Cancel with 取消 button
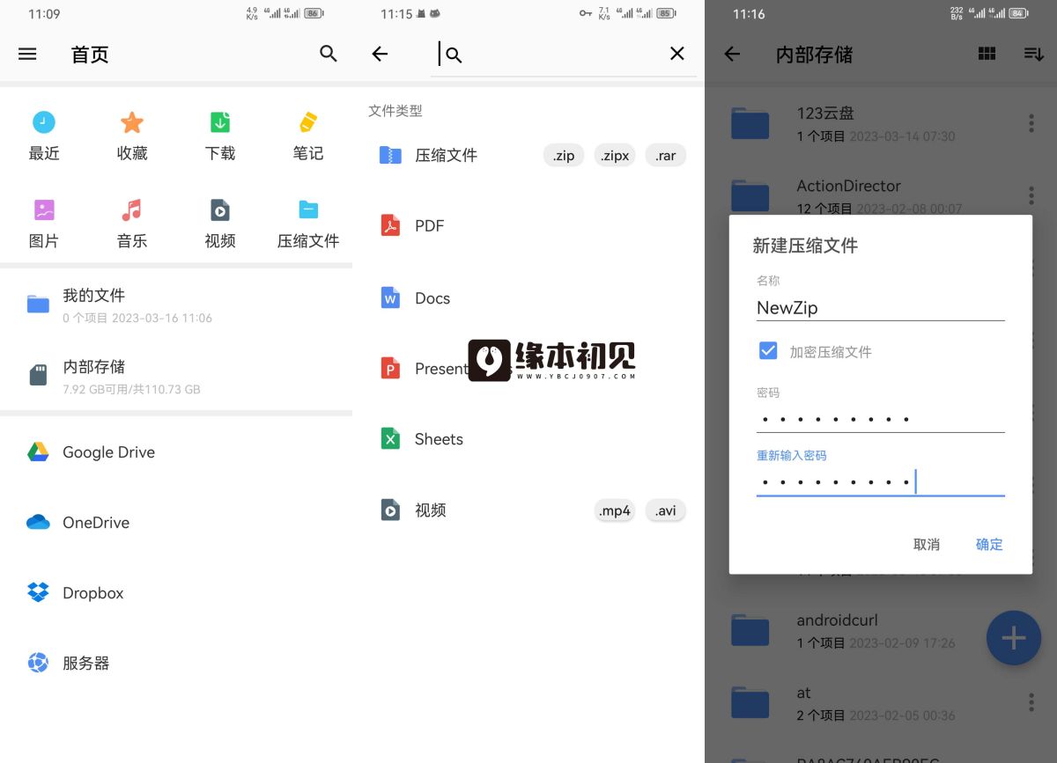 click(927, 545)
